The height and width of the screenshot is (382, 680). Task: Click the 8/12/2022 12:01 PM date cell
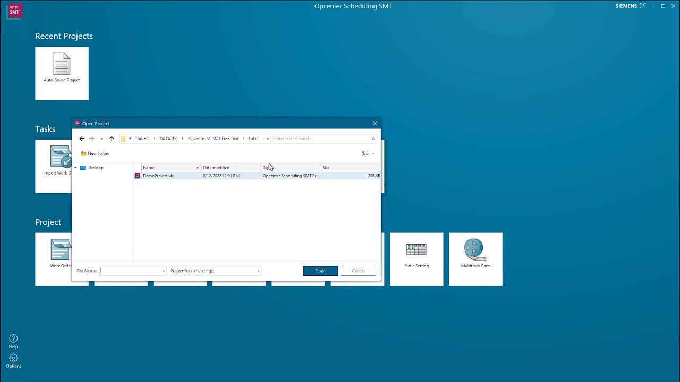221,176
